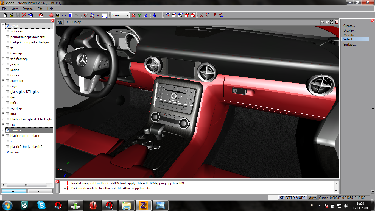Uncheck the панель object checkbox
Image resolution: width=375 pixels, height=211 pixels.
(8, 130)
